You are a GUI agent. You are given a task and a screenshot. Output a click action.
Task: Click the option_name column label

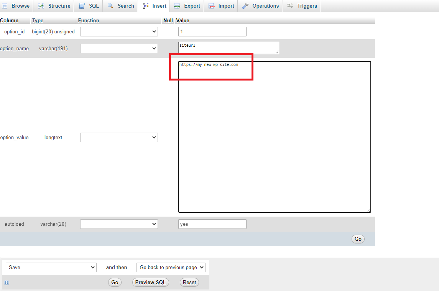click(x=14, y=48)
